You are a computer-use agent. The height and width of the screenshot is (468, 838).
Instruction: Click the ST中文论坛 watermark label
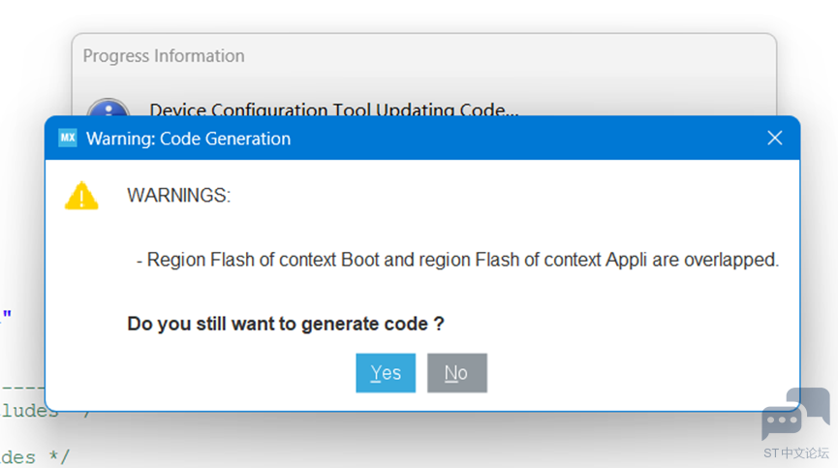[795, 453]
